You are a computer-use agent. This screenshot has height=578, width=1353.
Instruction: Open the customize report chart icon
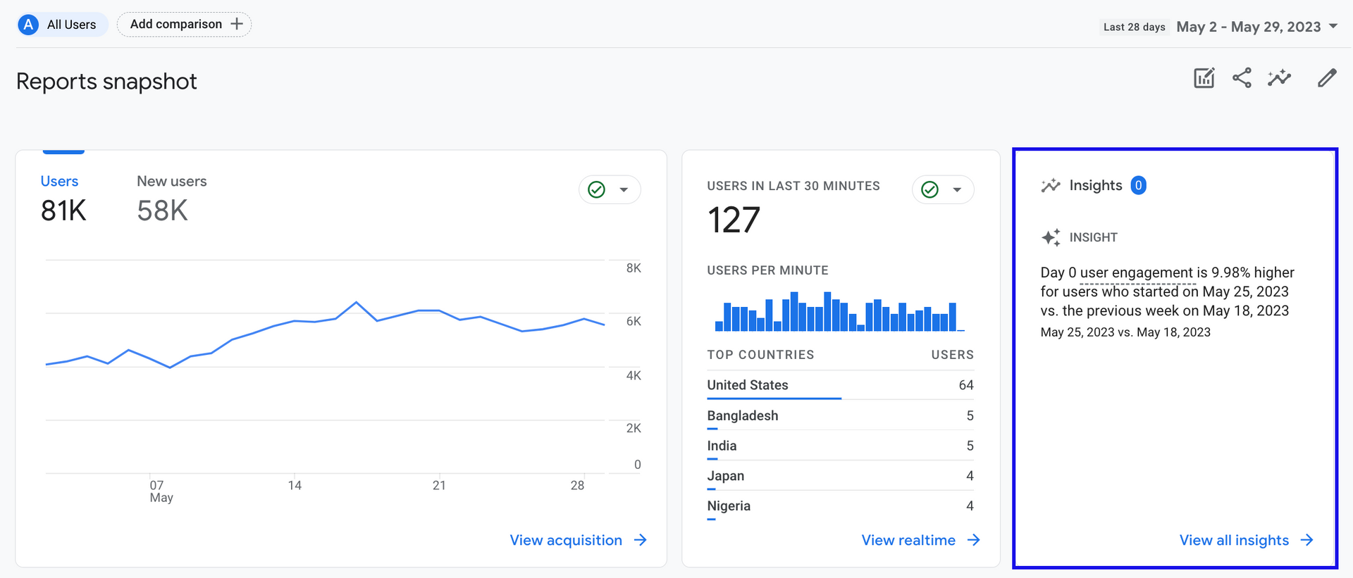click(1204, 78)
